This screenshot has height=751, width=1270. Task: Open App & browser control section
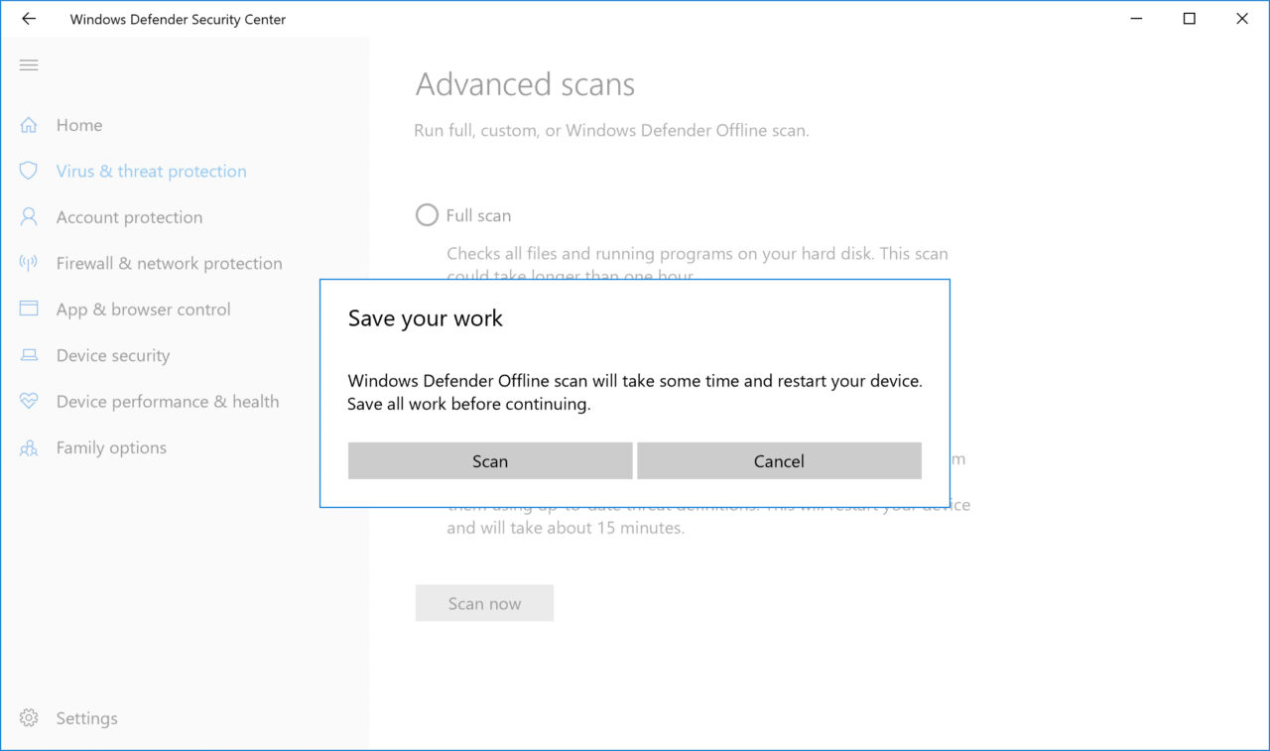coord(144,310)
